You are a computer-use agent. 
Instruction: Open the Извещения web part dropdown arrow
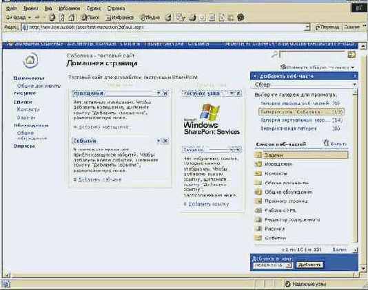click(159, 93)
